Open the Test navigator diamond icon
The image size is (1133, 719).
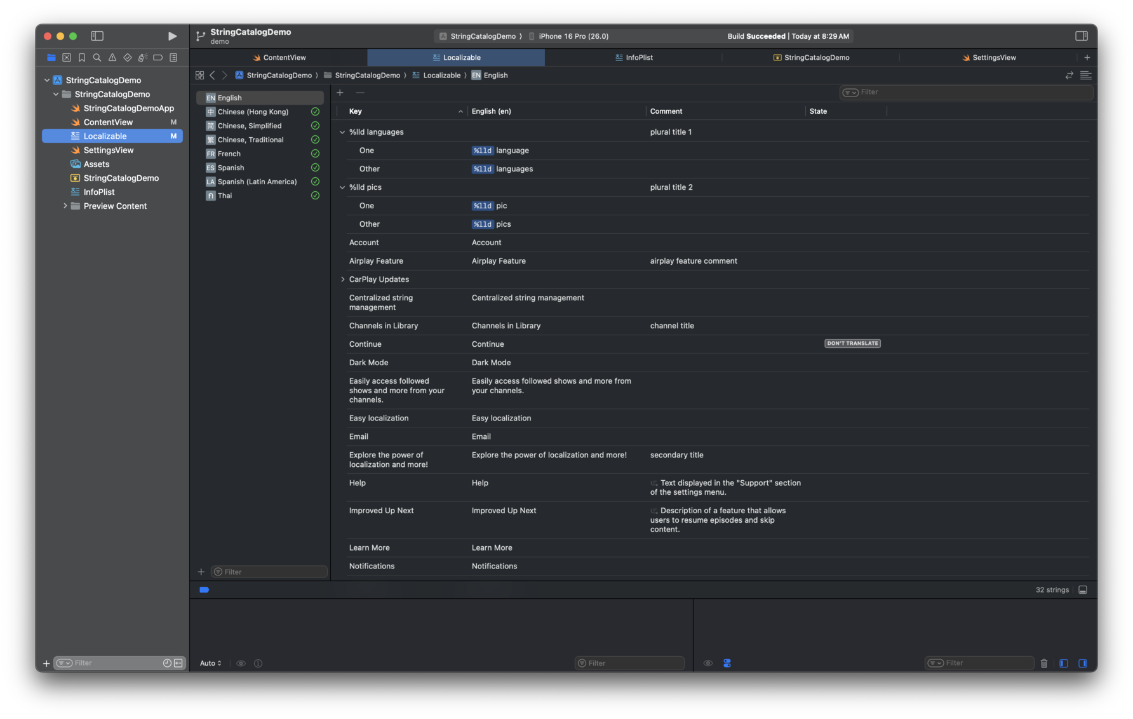point(128,58)
